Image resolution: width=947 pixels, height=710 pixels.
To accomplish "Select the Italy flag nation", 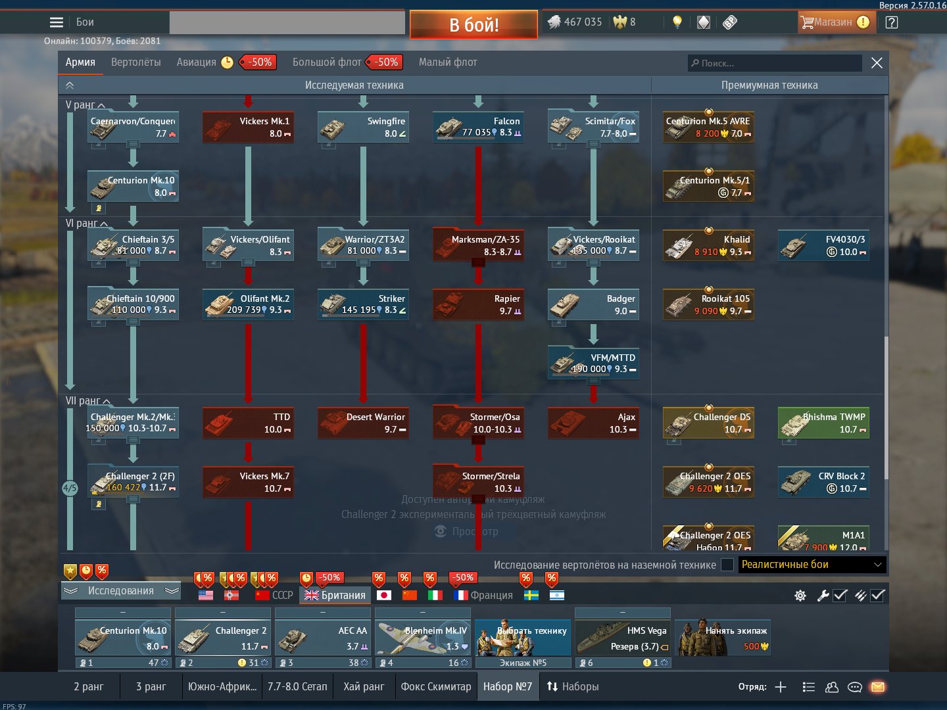I will [435, 595].
